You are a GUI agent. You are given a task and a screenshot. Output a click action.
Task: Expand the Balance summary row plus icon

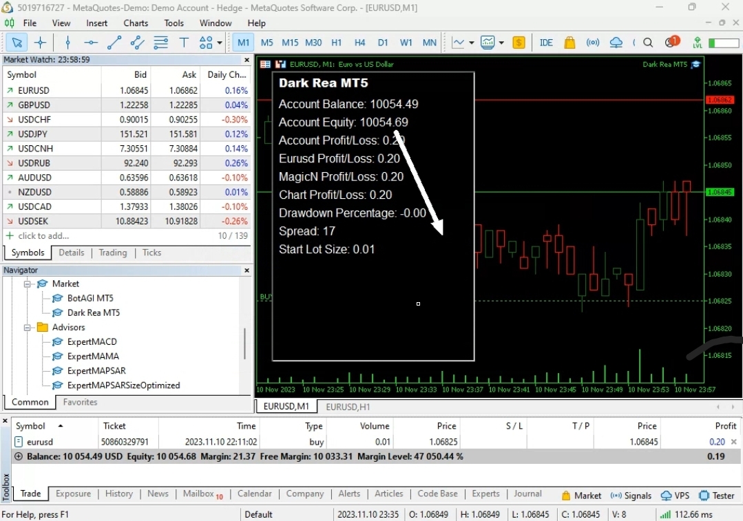tap(19, 456)
